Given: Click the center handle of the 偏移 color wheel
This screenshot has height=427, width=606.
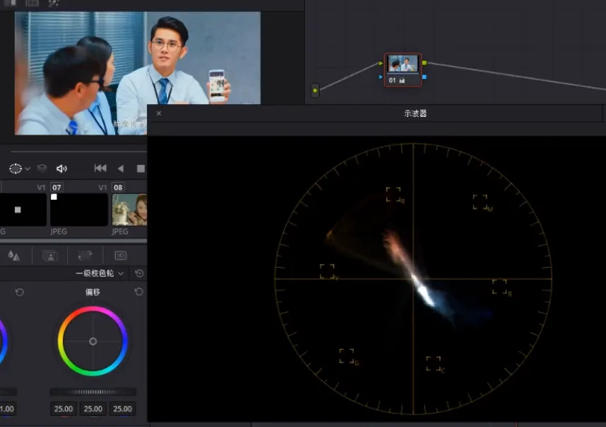Looking at the screenshot, I should click(x=93, y=341).
